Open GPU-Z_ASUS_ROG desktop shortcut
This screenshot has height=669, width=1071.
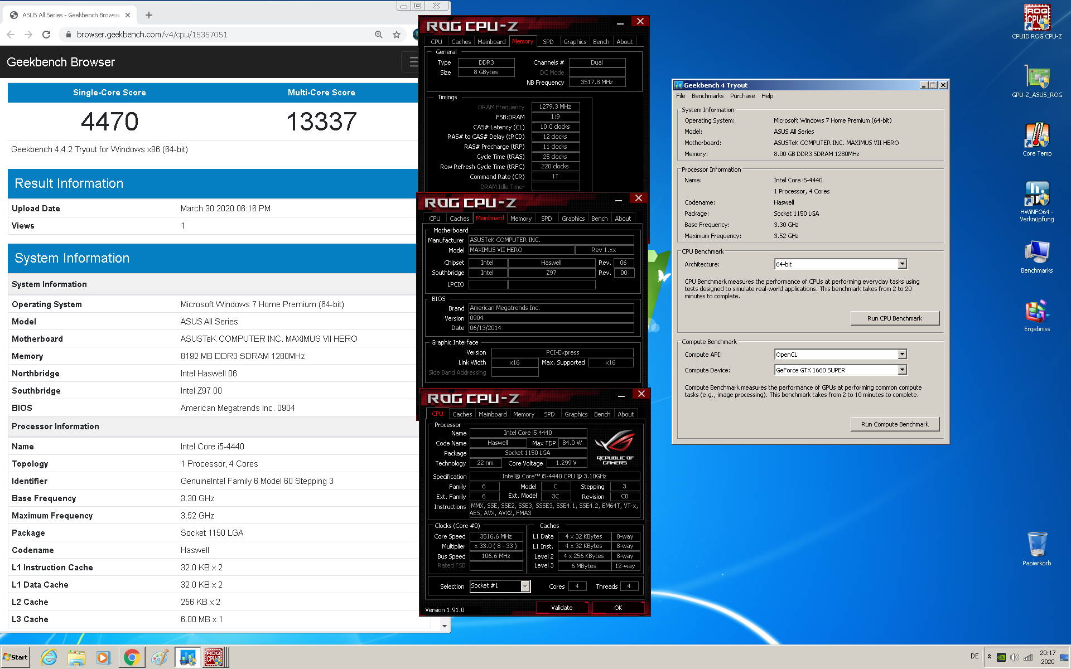(x=1036, y=81)
